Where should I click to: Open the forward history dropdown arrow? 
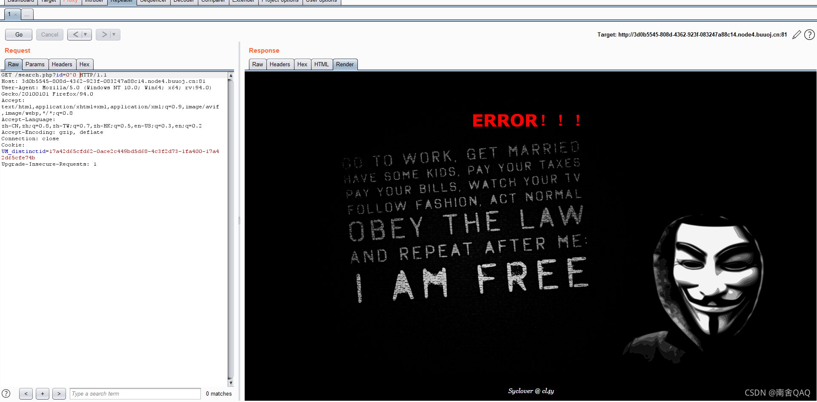[x=114, y=34]
